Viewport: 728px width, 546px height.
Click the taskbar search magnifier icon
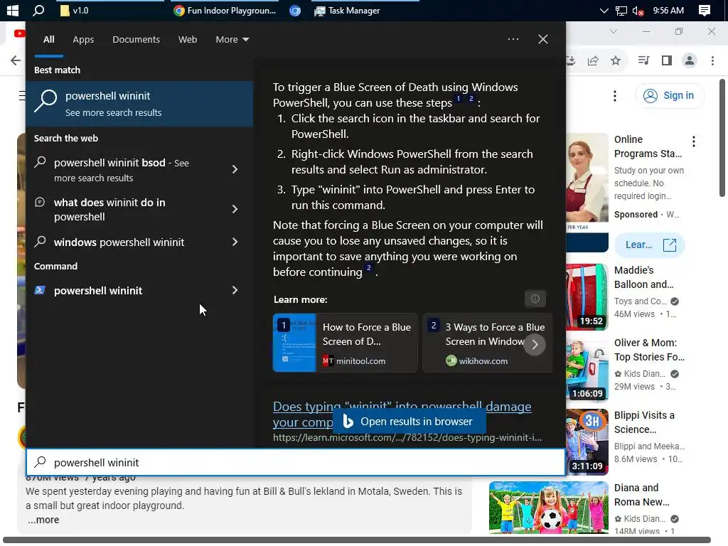coord(38,10)
